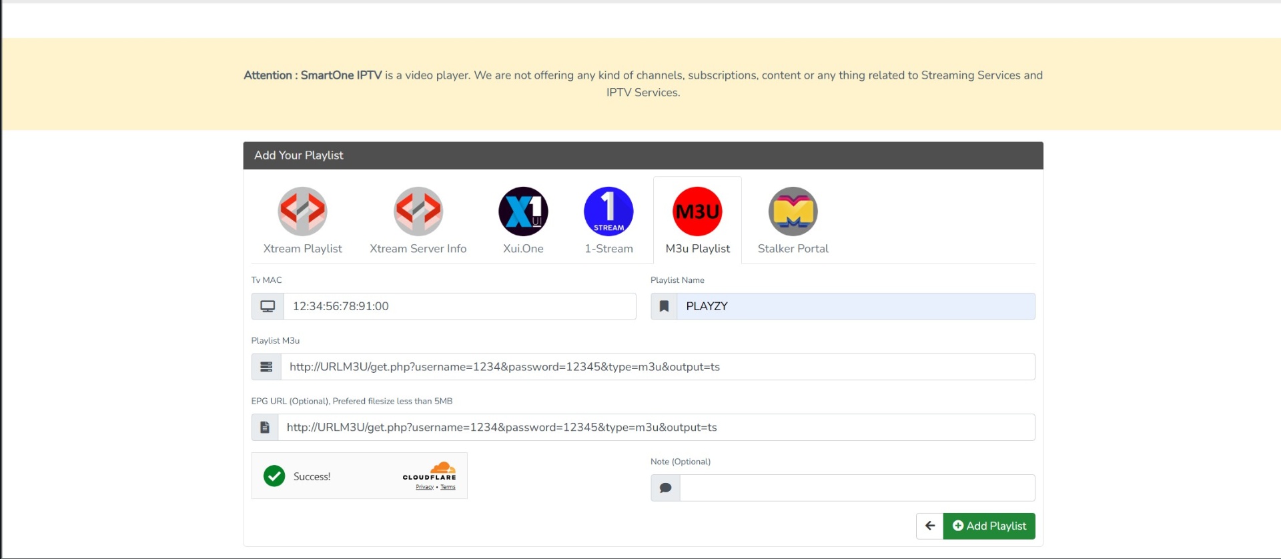Viewport: 1281px width, 559px height.
Task: Click the 'Note (Optional)' label
Action: (x=681, y=462)
